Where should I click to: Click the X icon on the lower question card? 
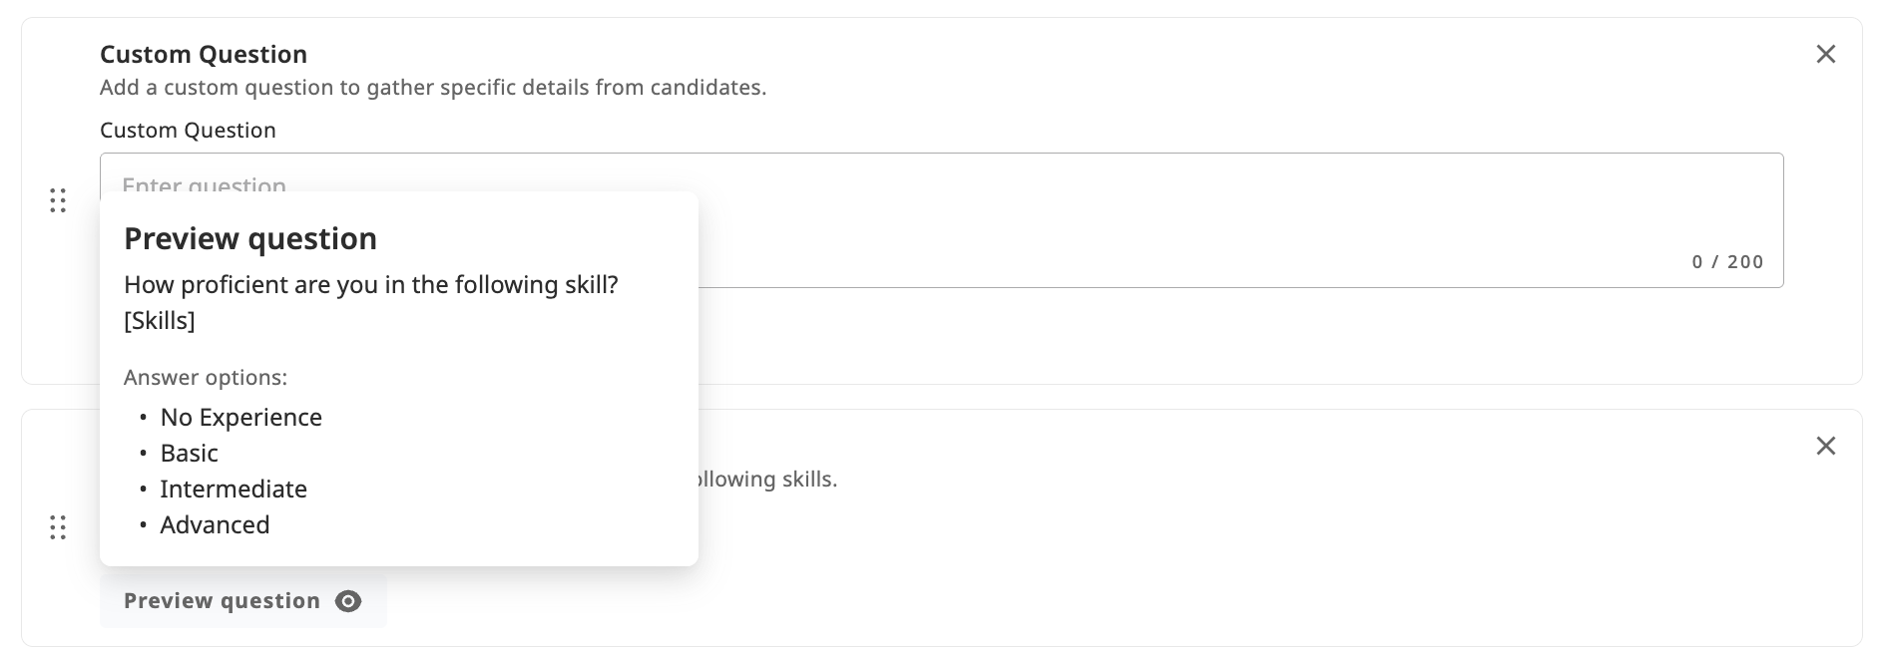(1826, 447)
